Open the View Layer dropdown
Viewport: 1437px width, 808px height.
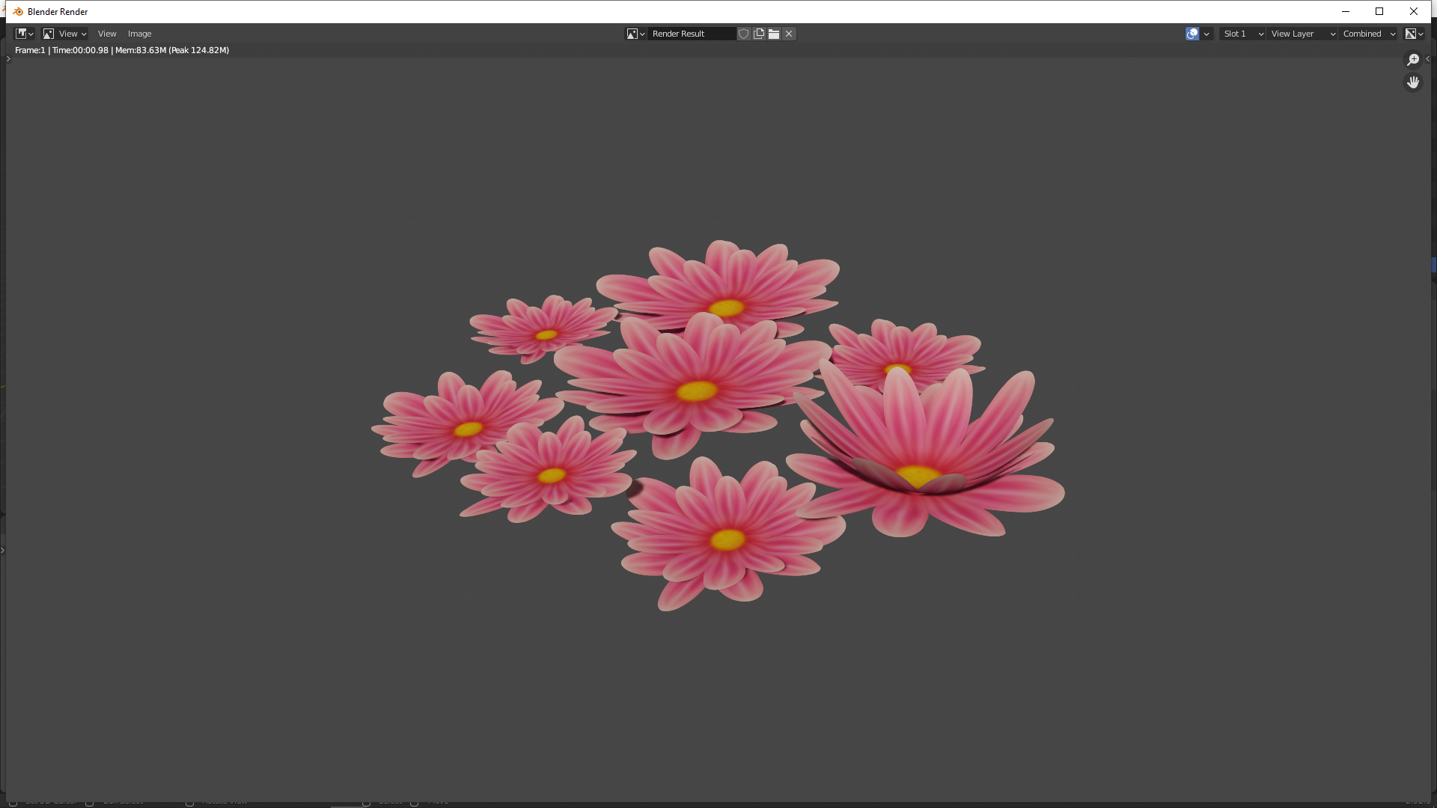click(1302, 34)
